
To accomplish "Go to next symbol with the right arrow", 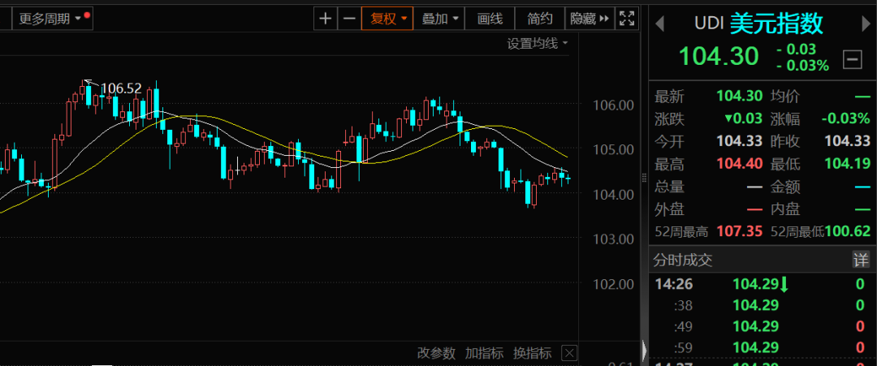I will pyautogui.click(x=863, y=24).
